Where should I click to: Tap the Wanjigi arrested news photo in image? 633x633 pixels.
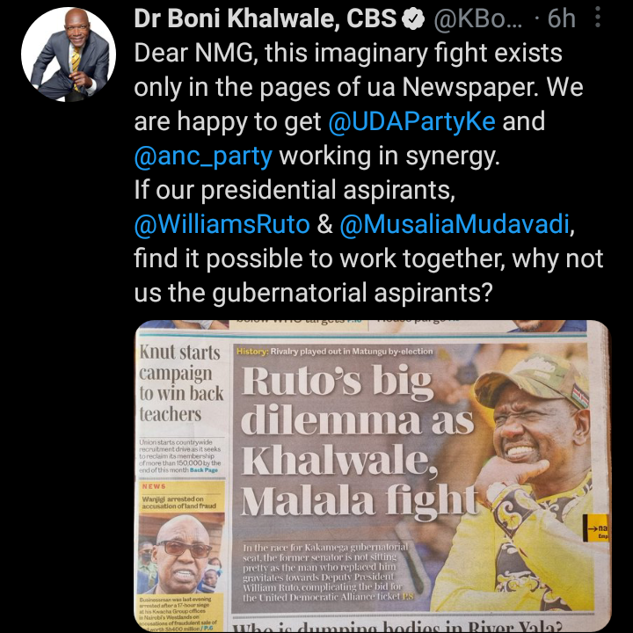[181, 554]
